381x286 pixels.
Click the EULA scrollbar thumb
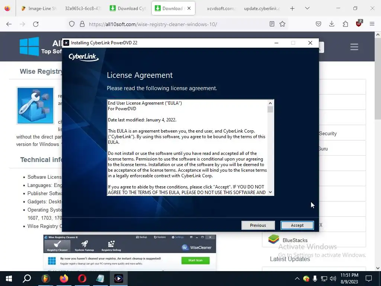(x=270, y=109)
